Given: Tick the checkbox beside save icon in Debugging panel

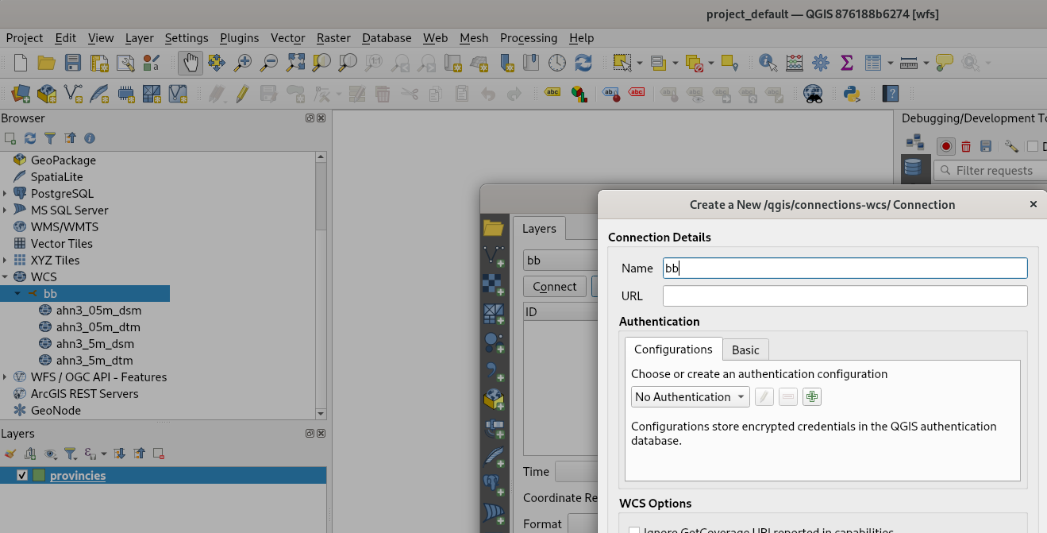Looking at the screenshot, I should click(x=1032, y=146).
